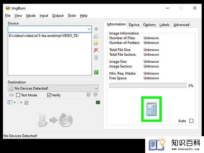
Task: Click the big build folder-to-disc button
Action: coord(54,120)
